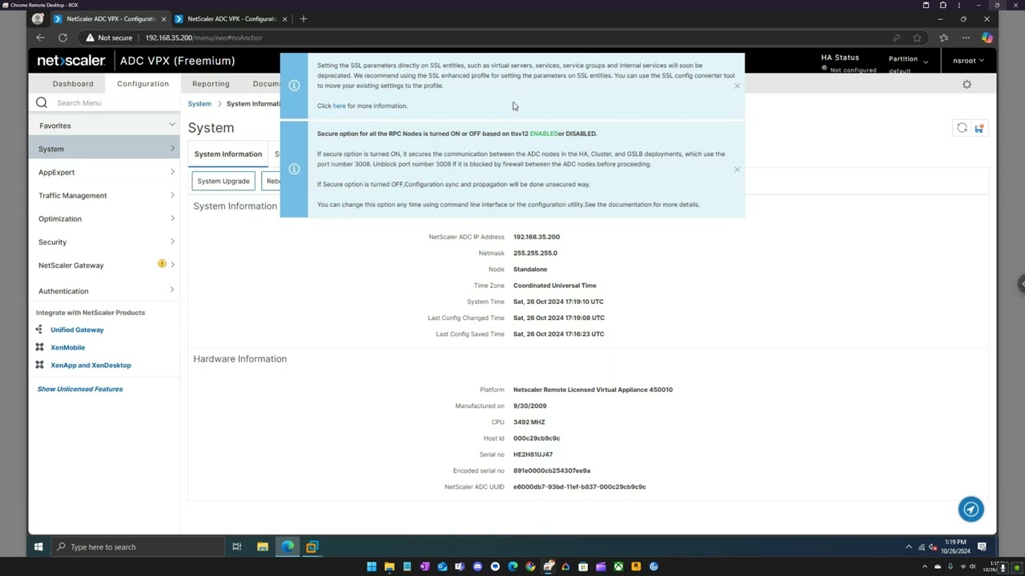Open Discord from the local taskbar
The height and width of the screenshot is (576, 1025).
point(477,566)
